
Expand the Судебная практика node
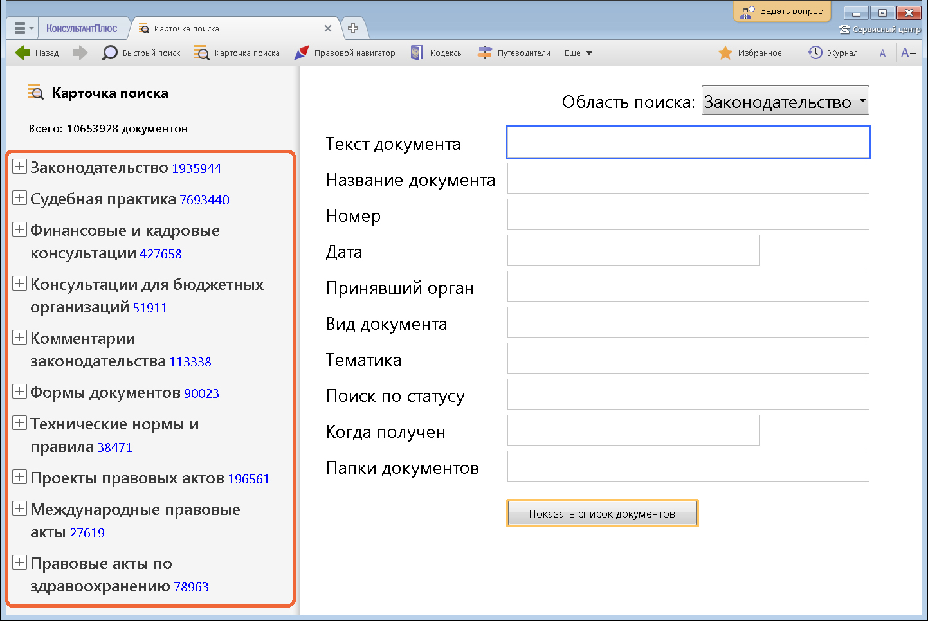click(20, 198)
